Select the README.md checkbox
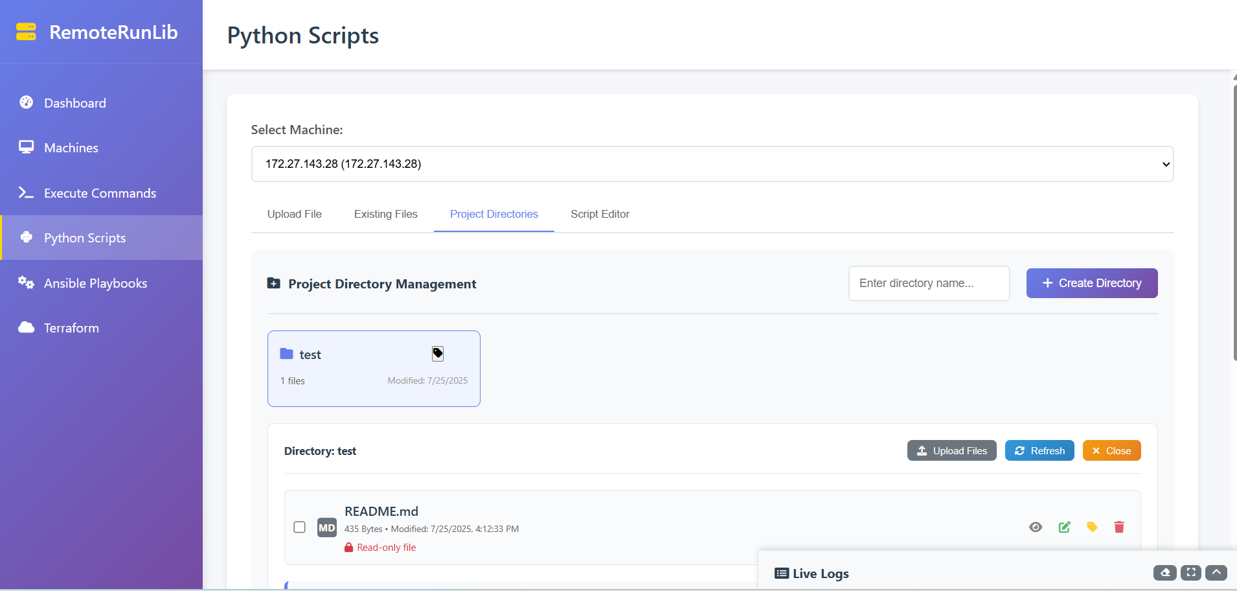The height and width of the screenshot is (591, 1237). [x=299, y=527]
